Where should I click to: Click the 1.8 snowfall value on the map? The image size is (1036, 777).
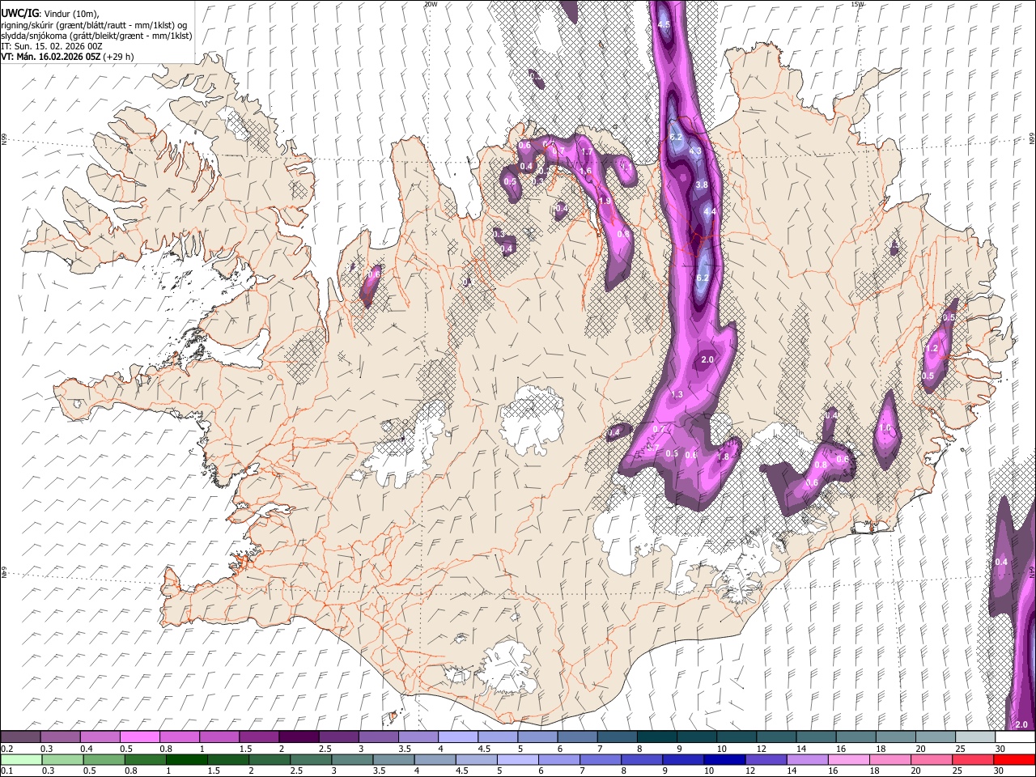(x=723, y=456)
